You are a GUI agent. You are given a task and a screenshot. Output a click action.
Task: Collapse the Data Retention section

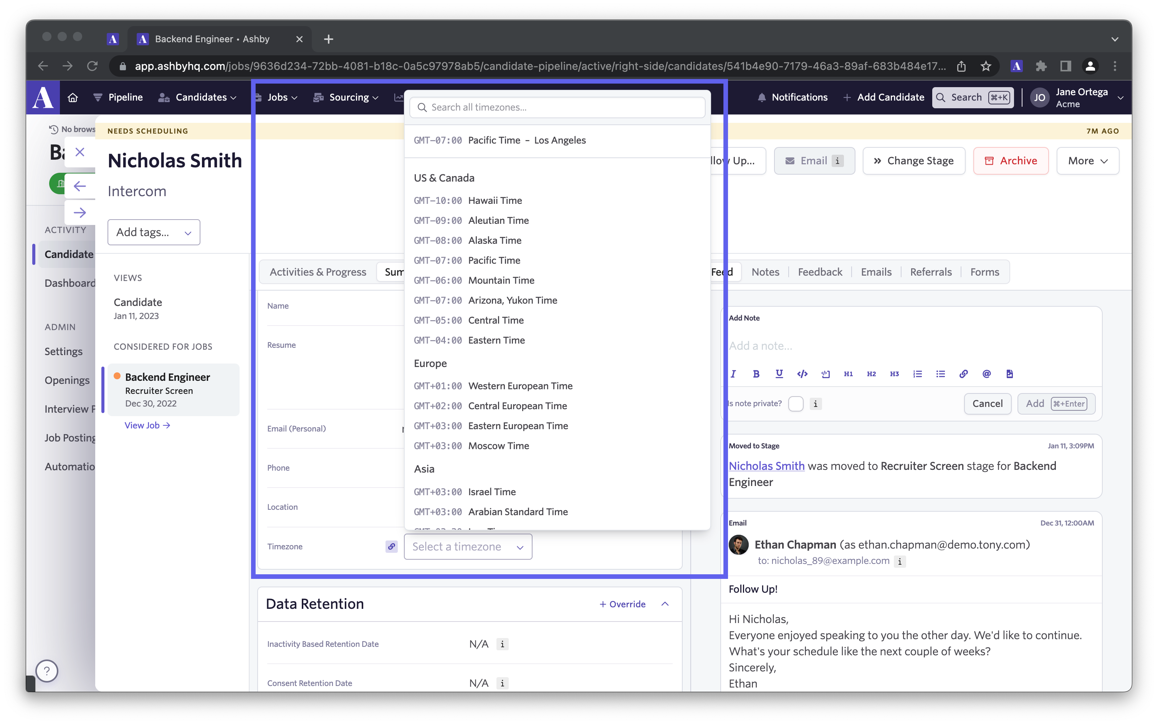point(665,604)
